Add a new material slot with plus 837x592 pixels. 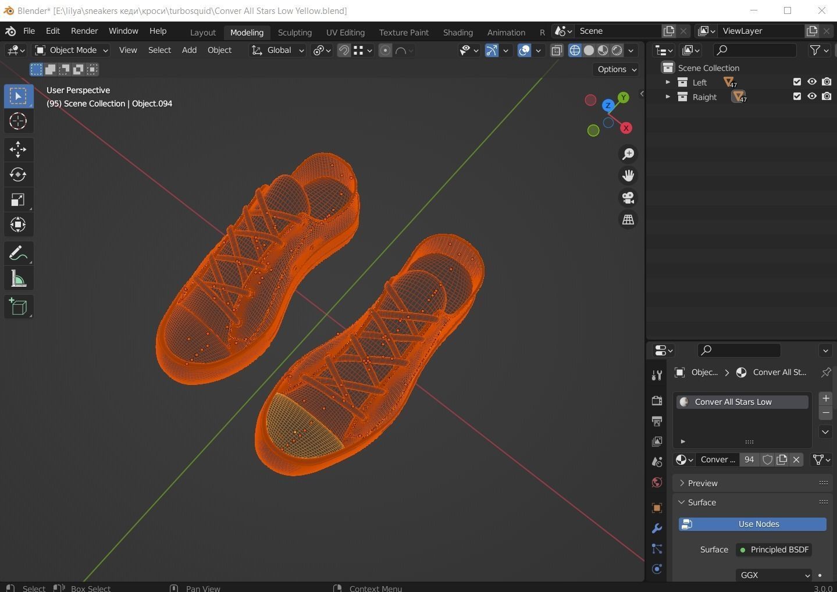(825, 398)
